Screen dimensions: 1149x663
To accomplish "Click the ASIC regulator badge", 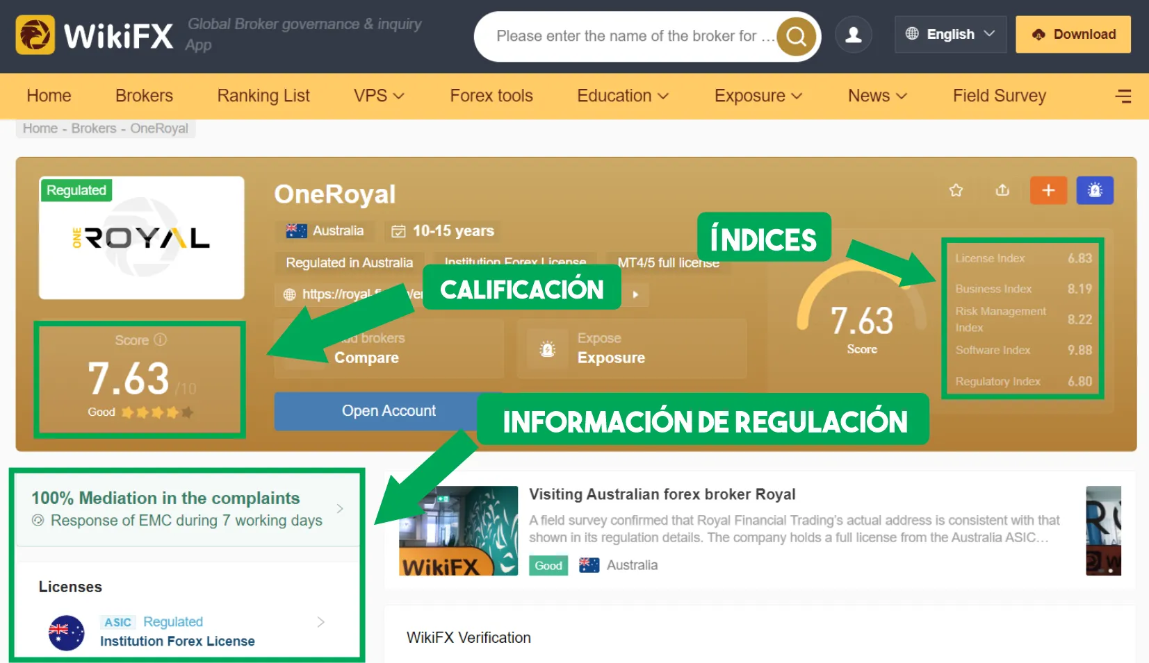I will 117,622.
